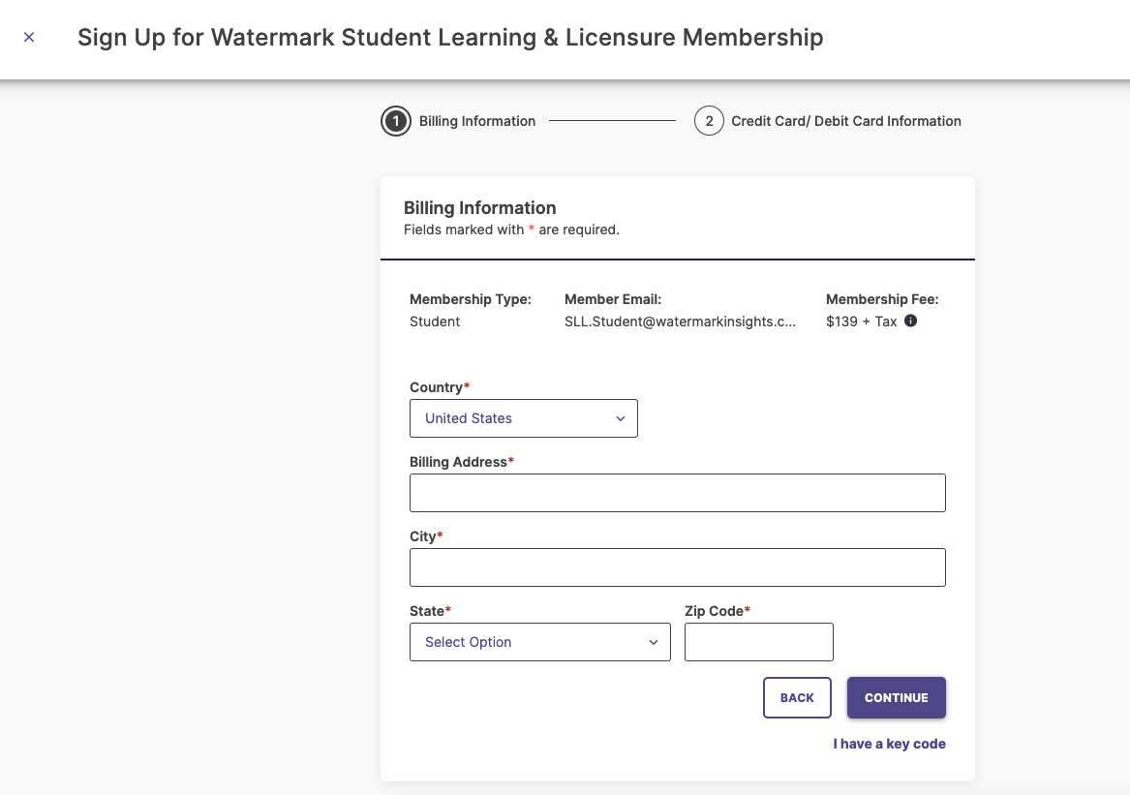The height and width of the screenshot is (795, 1130).
Task: Select the Billing Information step label
Action: click(476, 121)
